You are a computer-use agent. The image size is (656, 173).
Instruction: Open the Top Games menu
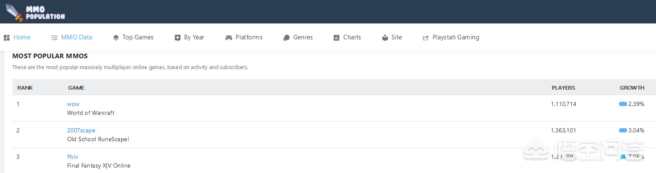coord(138,37)
